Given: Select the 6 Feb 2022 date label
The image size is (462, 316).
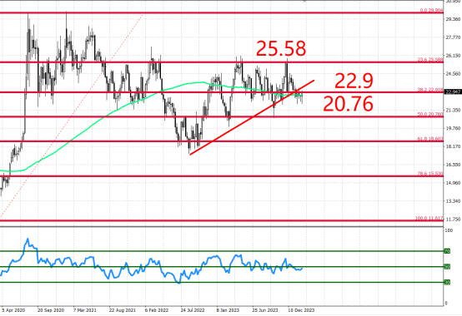Looking at the screenshot, I should [x=157, y=310].
